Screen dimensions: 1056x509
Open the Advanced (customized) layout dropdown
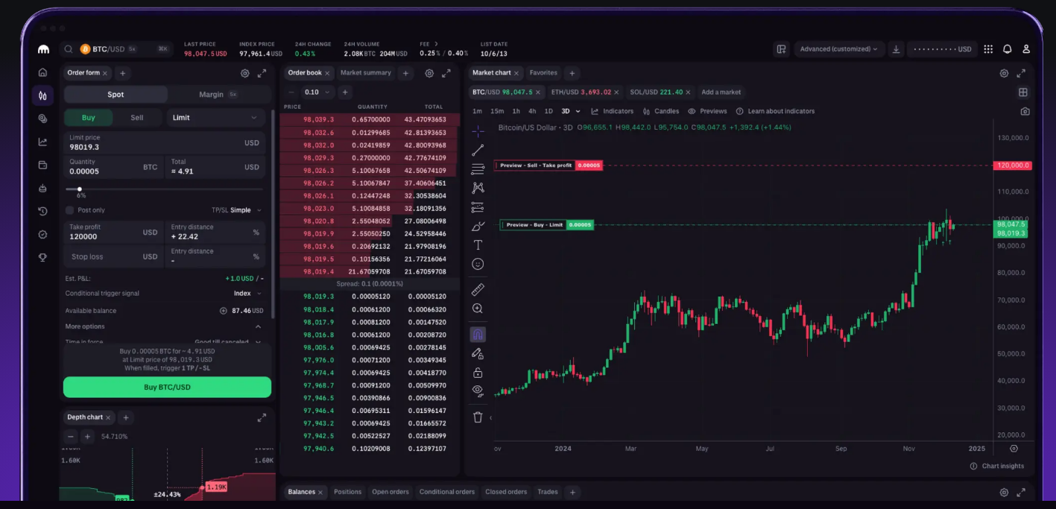pos(838,48)
